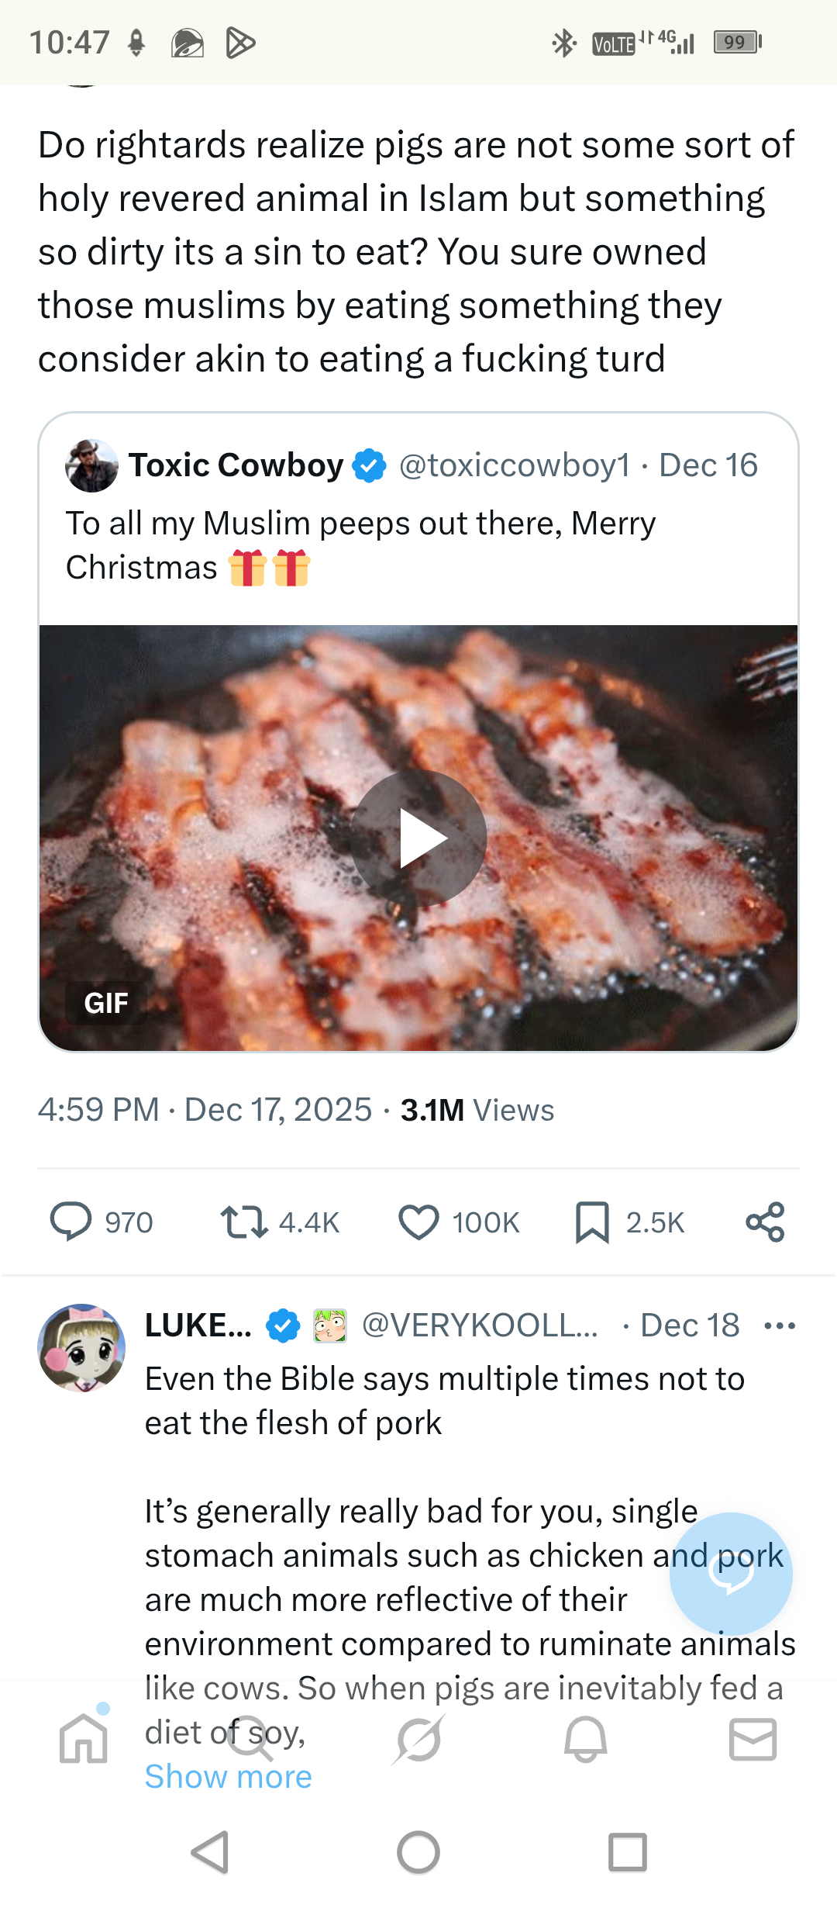
Task: Open the Grok tab in the bottom bar
Action: point(418,1739)
